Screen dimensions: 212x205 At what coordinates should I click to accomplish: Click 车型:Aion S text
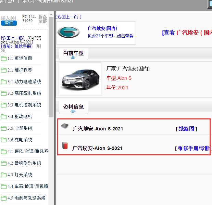pyautogui.click(x=119, y=78)
